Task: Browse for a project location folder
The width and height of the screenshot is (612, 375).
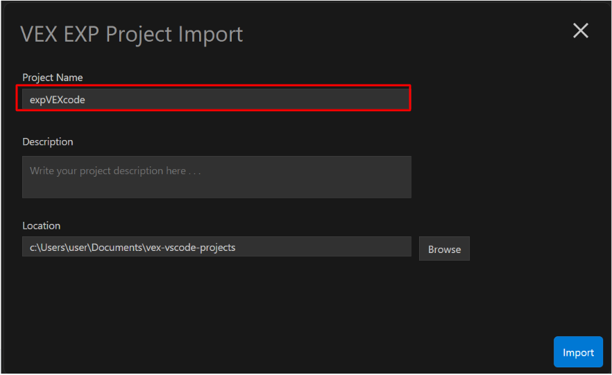Action: coord(444,249)
